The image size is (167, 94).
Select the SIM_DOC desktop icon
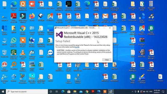point(114,66)
